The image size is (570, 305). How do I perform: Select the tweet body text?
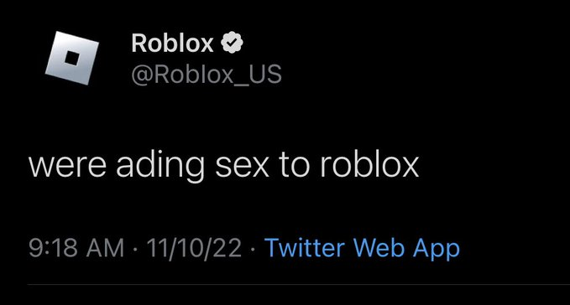(223, 165)
